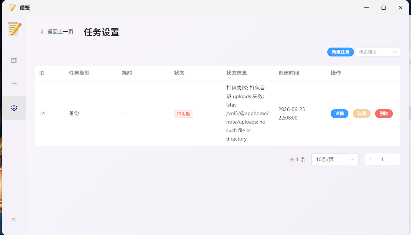Click the 状态 column header
This screenshot has height=235, width=411.
[179, 73]
